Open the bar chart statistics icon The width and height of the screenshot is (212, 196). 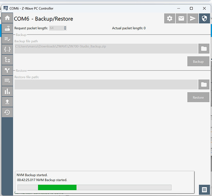point(7,91)
